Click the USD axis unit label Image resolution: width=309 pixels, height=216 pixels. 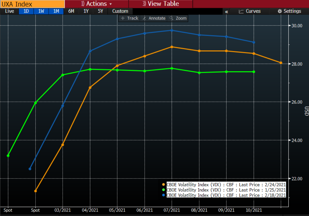tap(306, 111)
